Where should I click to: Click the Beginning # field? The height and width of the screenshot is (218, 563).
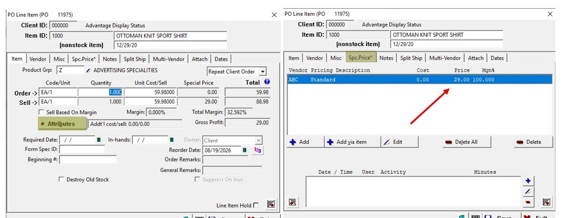point(88,160)
